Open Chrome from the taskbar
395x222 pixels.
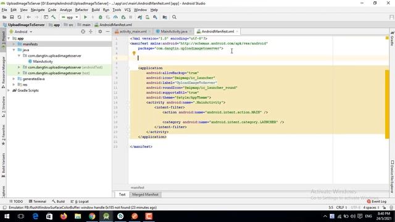tap(92, 216)
